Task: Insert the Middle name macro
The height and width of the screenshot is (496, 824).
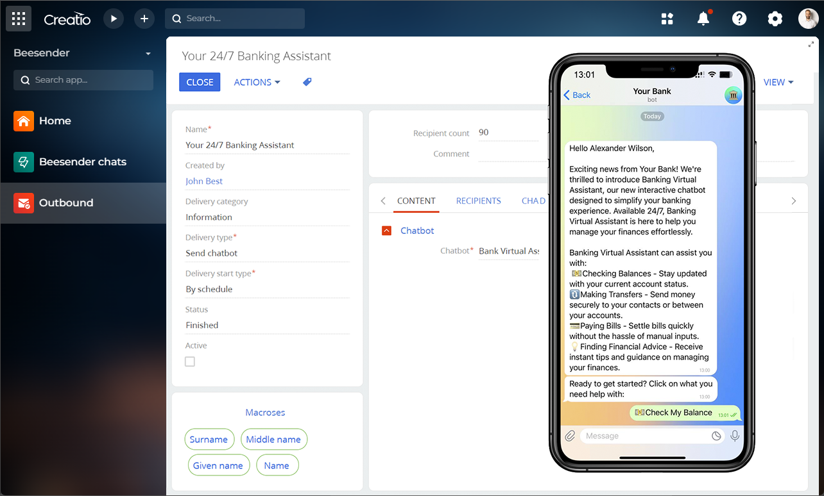Action: [273, 440]
